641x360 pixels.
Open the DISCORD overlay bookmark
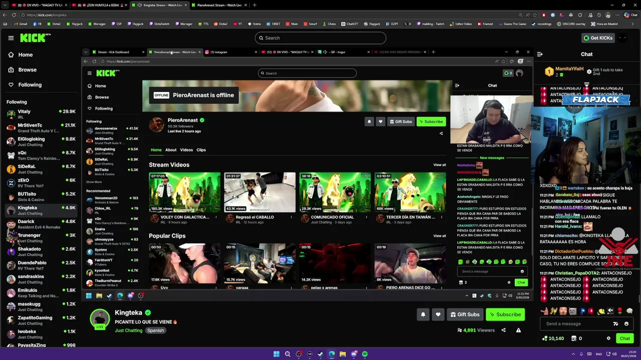571,24
